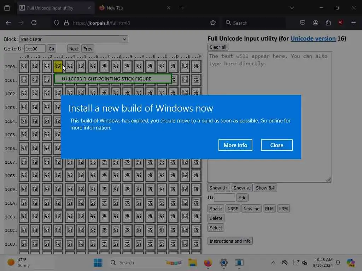Screen dimensions: 362x271
Task: Click the Next block button
Action: 74,49
